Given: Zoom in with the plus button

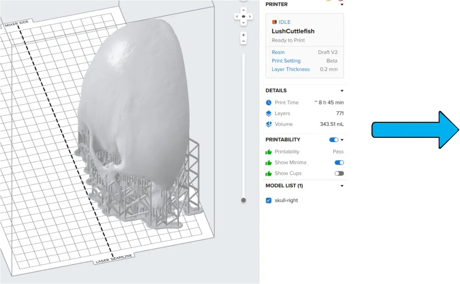Looking at the screenshot, I should coord(244,35).
